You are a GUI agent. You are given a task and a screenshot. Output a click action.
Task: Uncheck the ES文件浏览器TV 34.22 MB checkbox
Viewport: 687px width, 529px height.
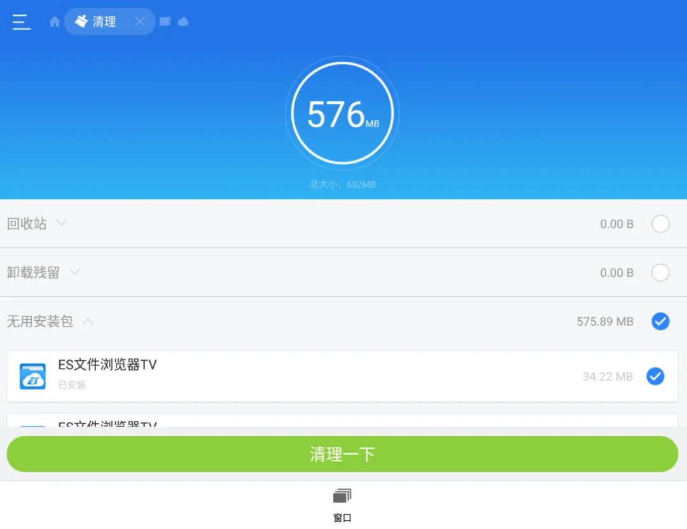tap(655, 376)
